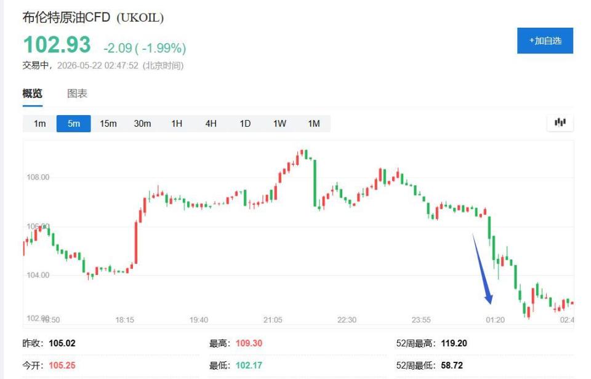Switch to the 概览 tab

pos(33,93)
